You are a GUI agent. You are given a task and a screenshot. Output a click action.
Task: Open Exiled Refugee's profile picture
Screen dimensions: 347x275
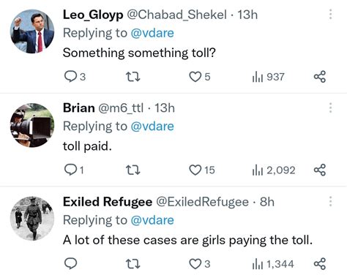32,218
